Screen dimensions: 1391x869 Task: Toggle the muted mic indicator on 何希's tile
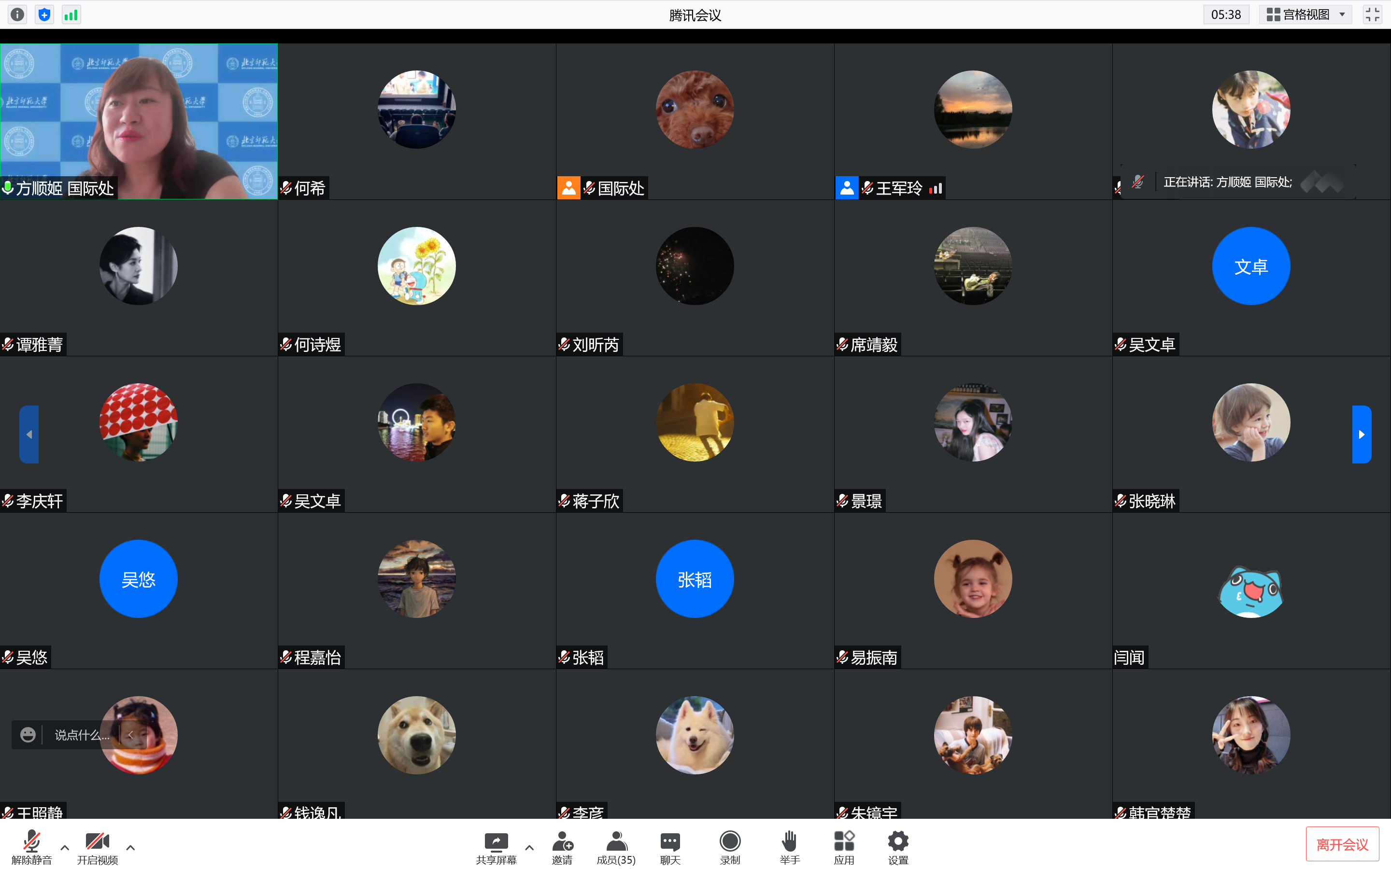[285, 187]
